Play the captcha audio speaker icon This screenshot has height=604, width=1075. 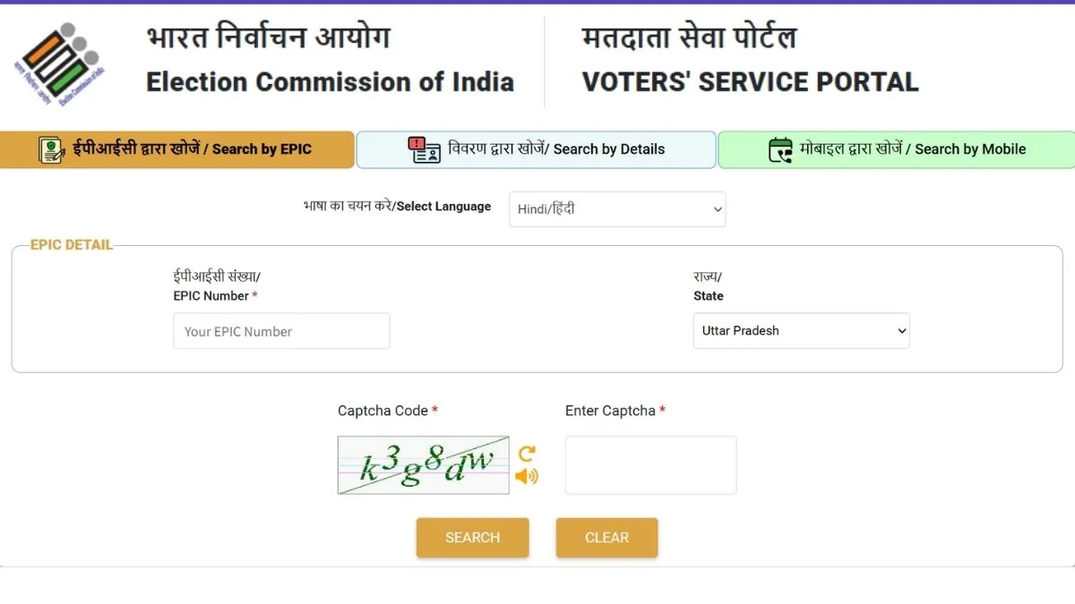pos(527,476)
